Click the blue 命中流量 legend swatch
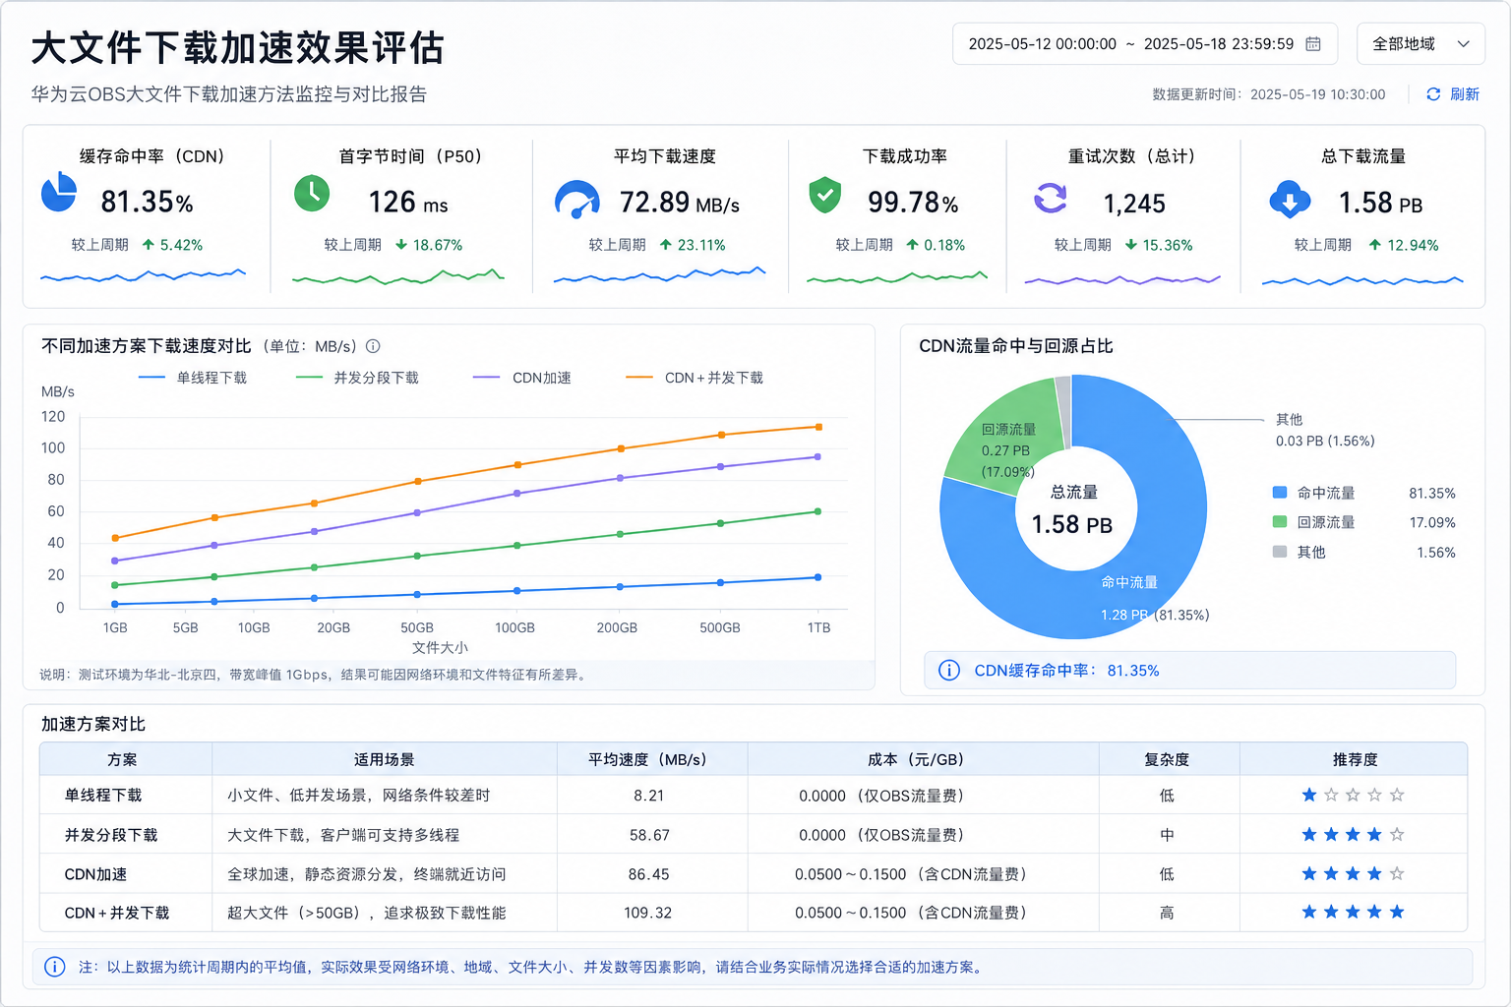This screenshot has height=1007, width=1511. [1280, 493]
